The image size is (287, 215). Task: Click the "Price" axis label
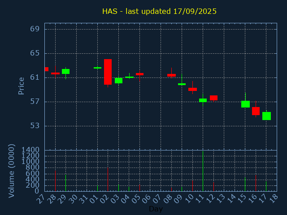(x=21, y=86)
